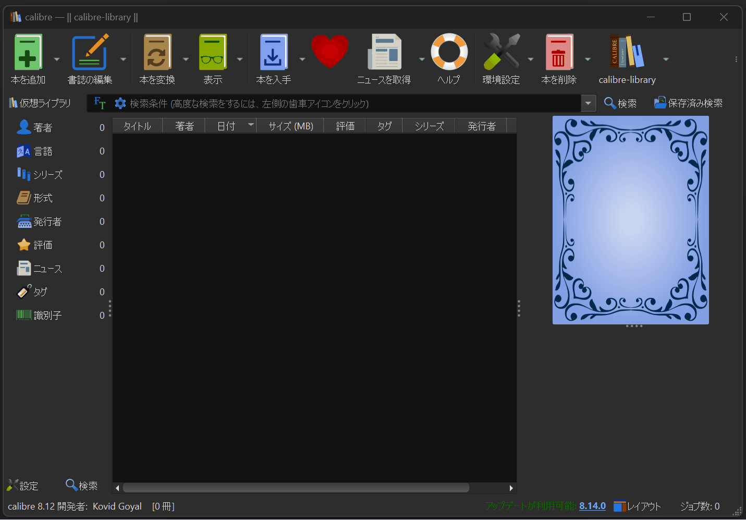Select the 著者 column header
746x520 pixels.
(x=184, y=125)
